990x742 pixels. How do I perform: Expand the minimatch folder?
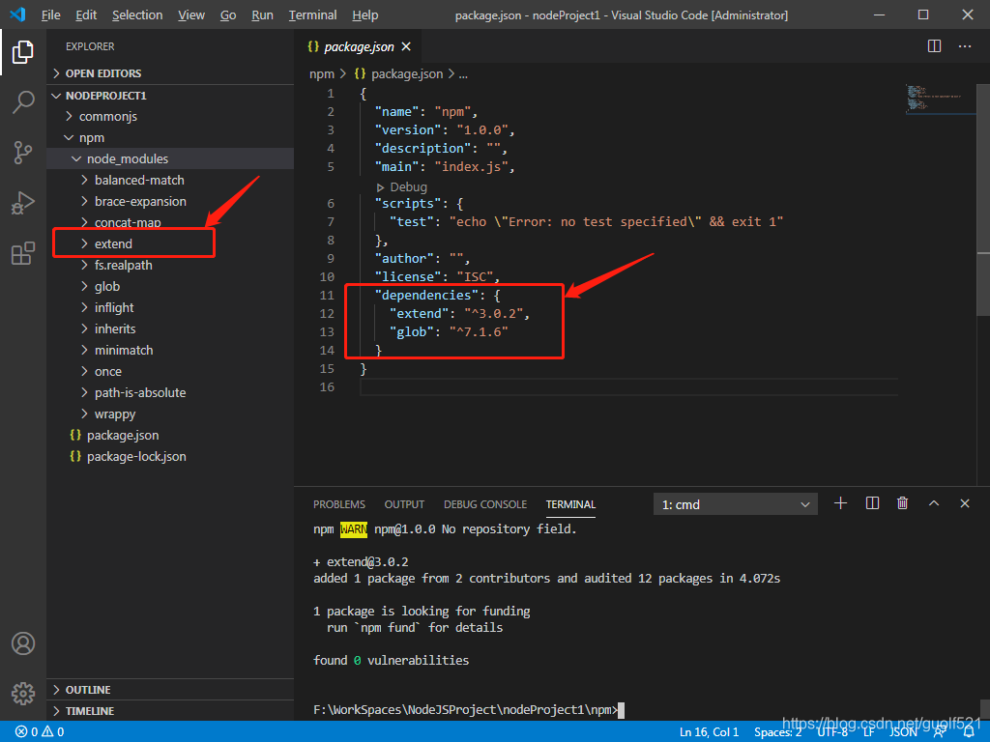click(170, 350)
